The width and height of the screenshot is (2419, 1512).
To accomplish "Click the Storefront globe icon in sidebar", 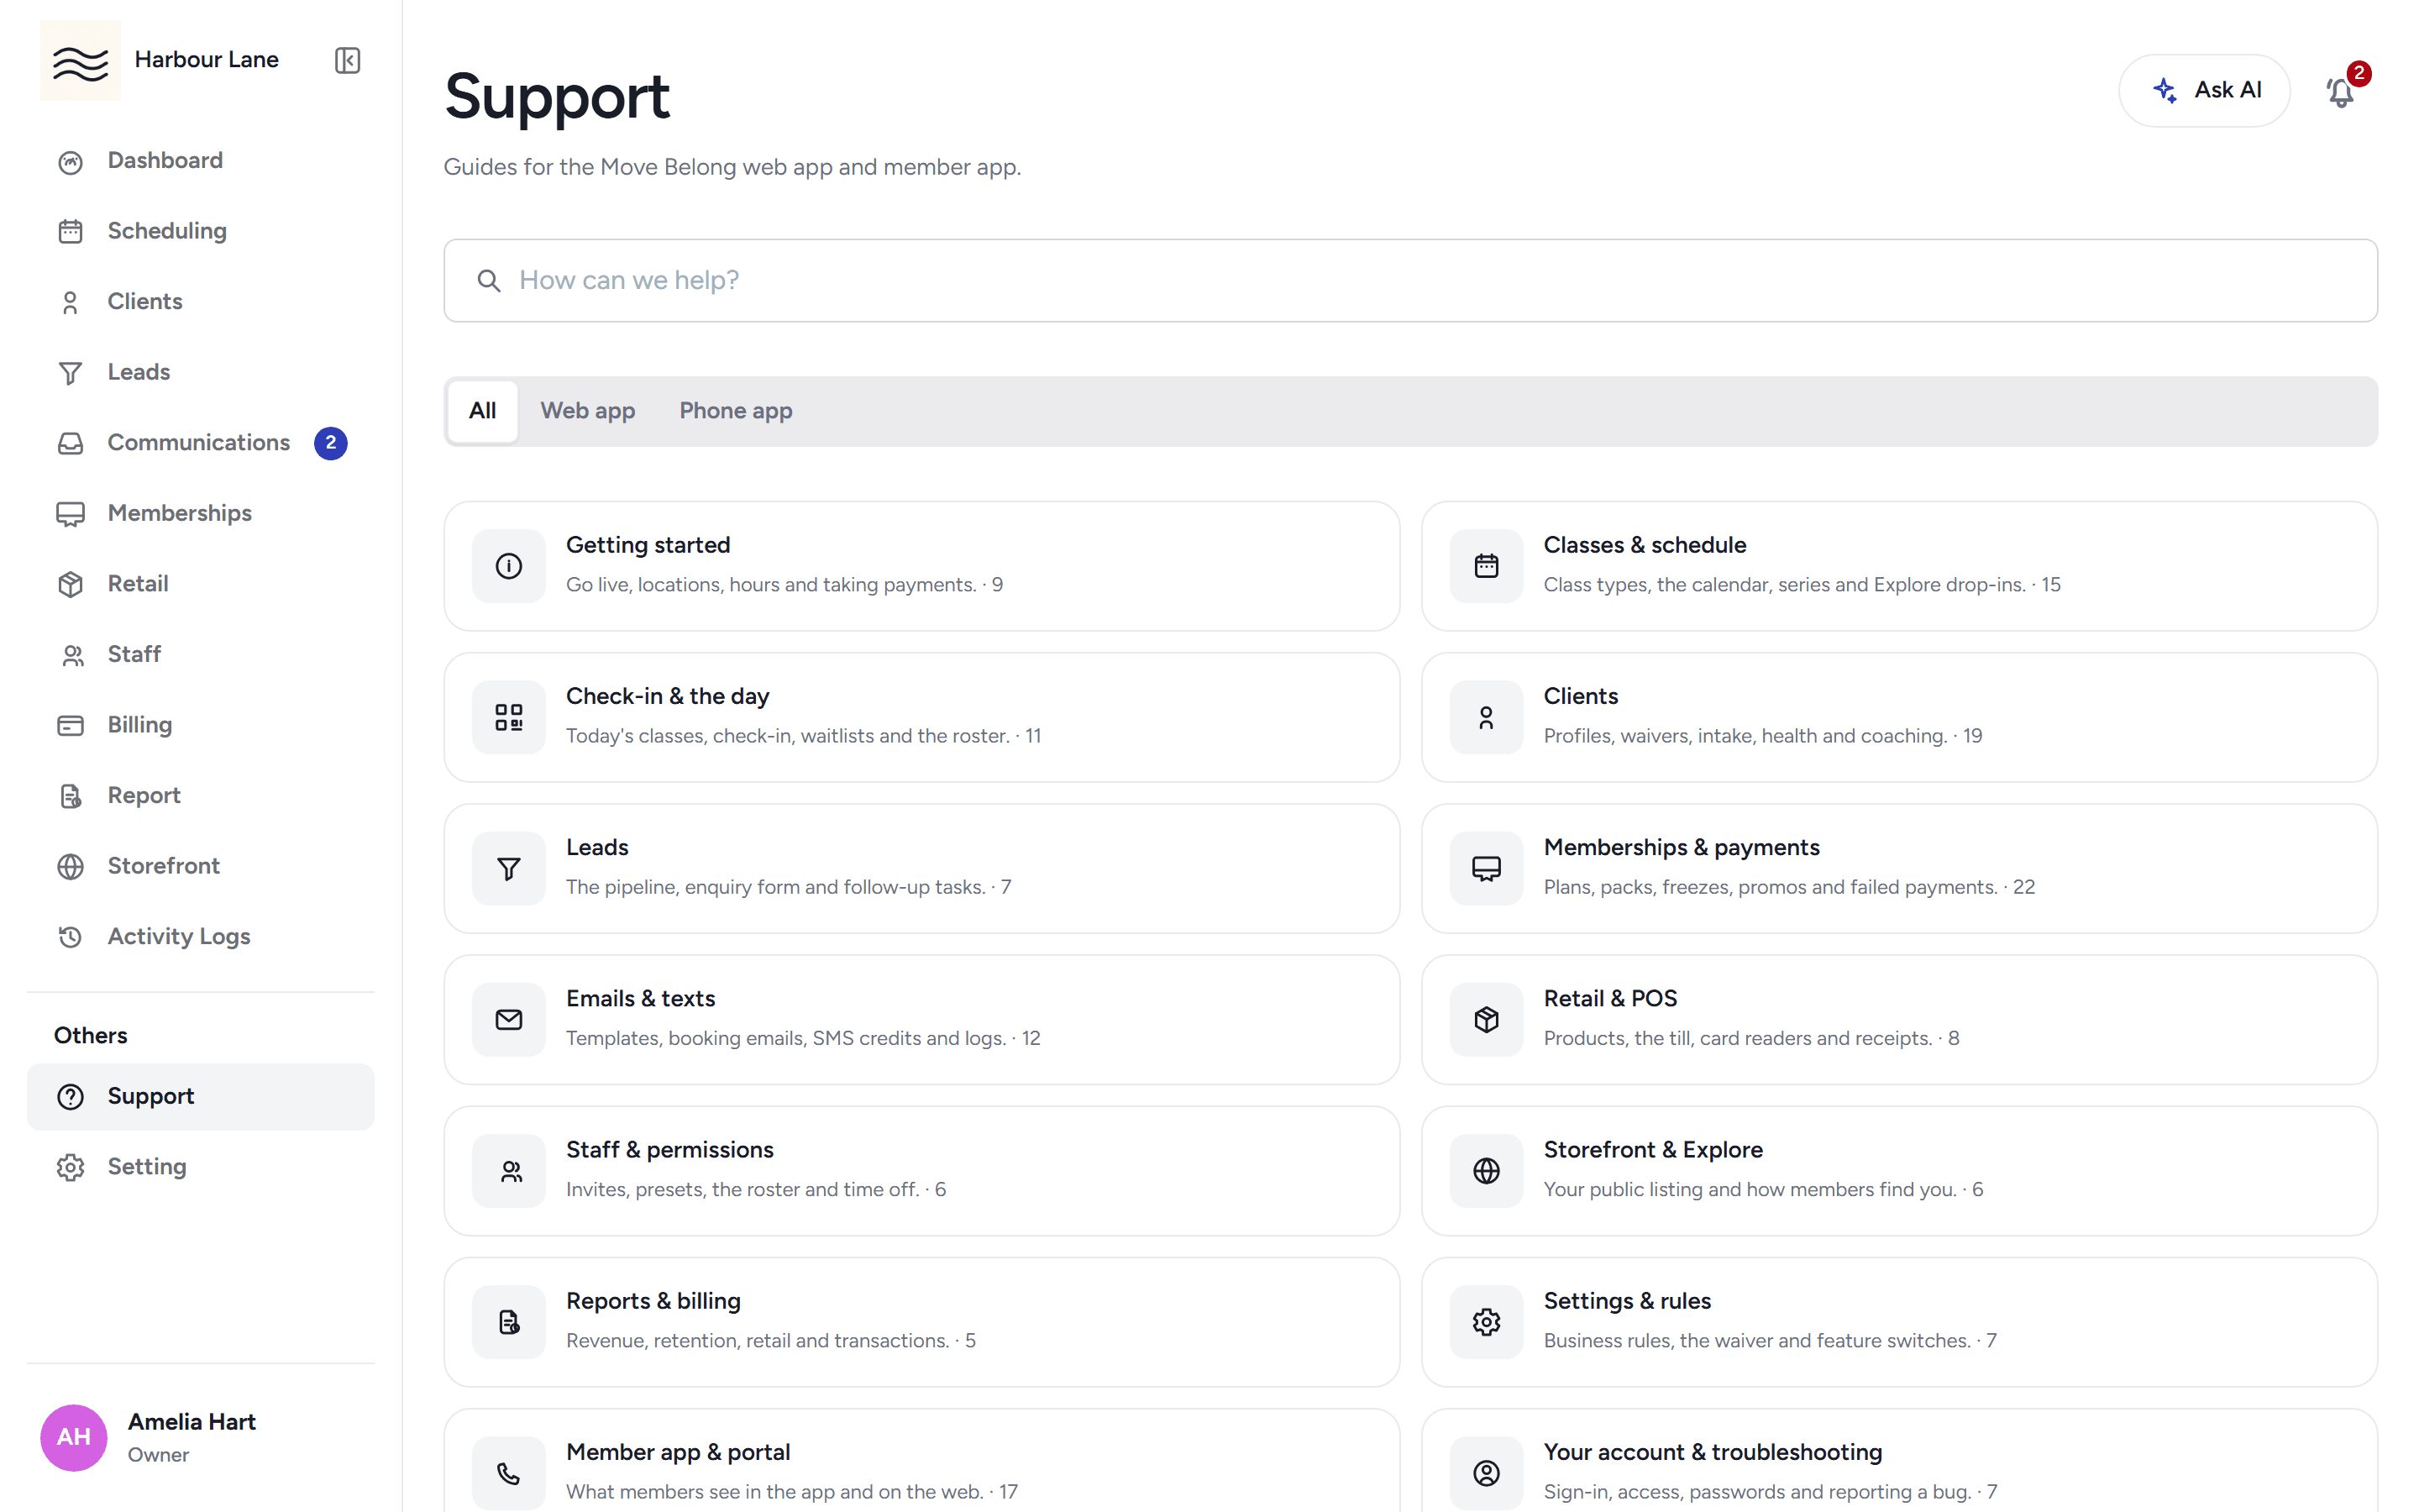I will tap(70, 866).
